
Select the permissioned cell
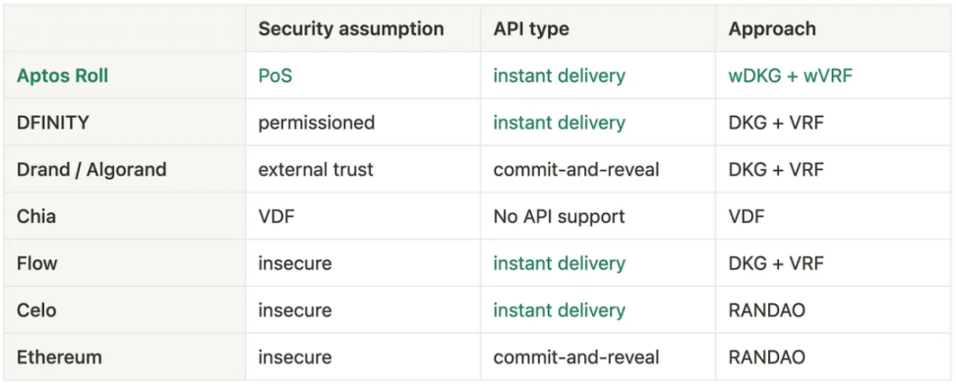[x=317, y=123]
